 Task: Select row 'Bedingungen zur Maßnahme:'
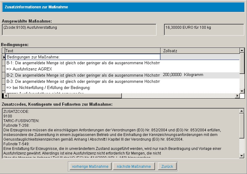pos(82,57)
